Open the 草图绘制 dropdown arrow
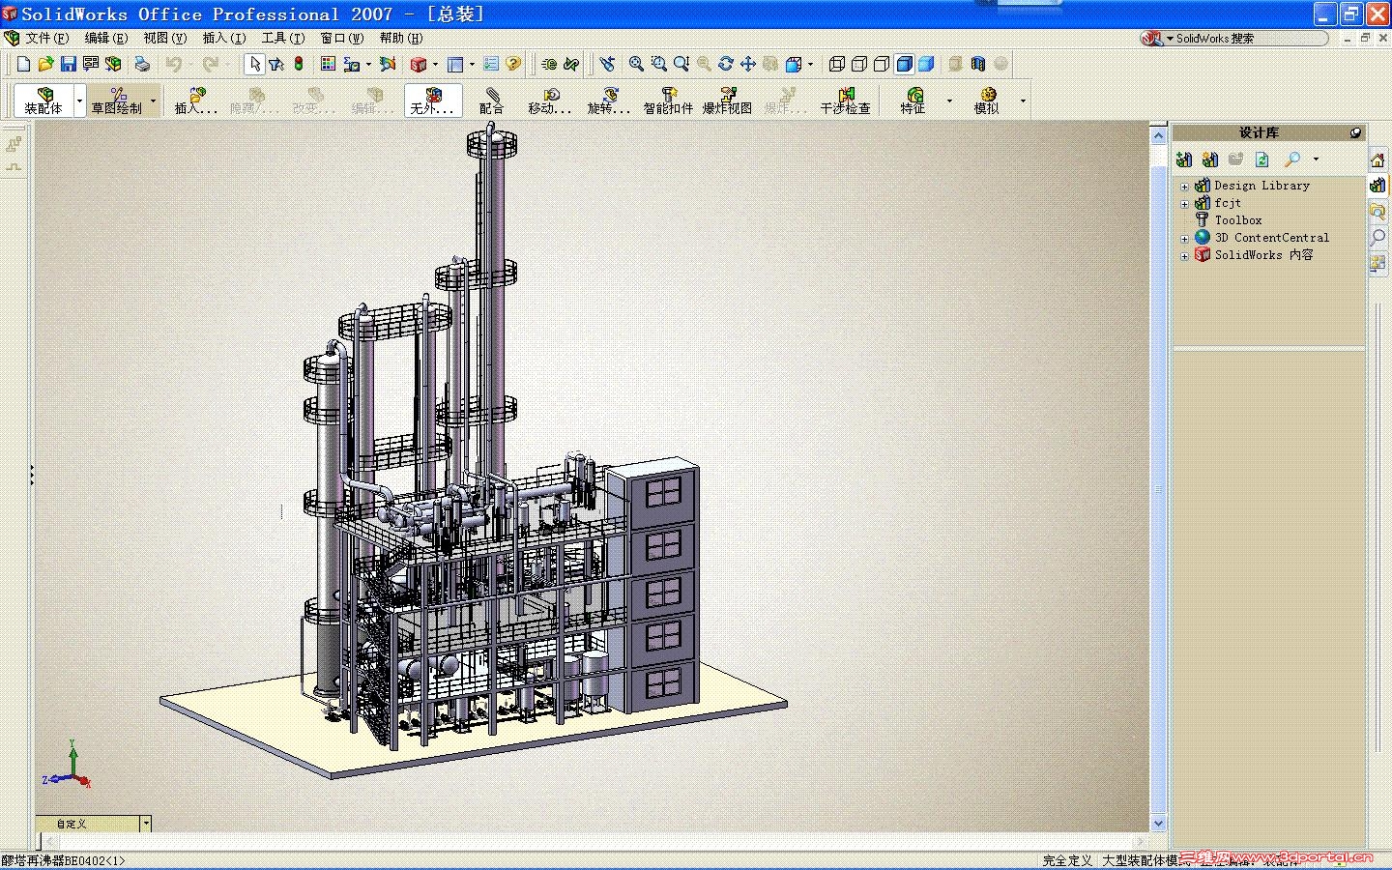The width and height of the screenshot is (1392, 870). 153,101
